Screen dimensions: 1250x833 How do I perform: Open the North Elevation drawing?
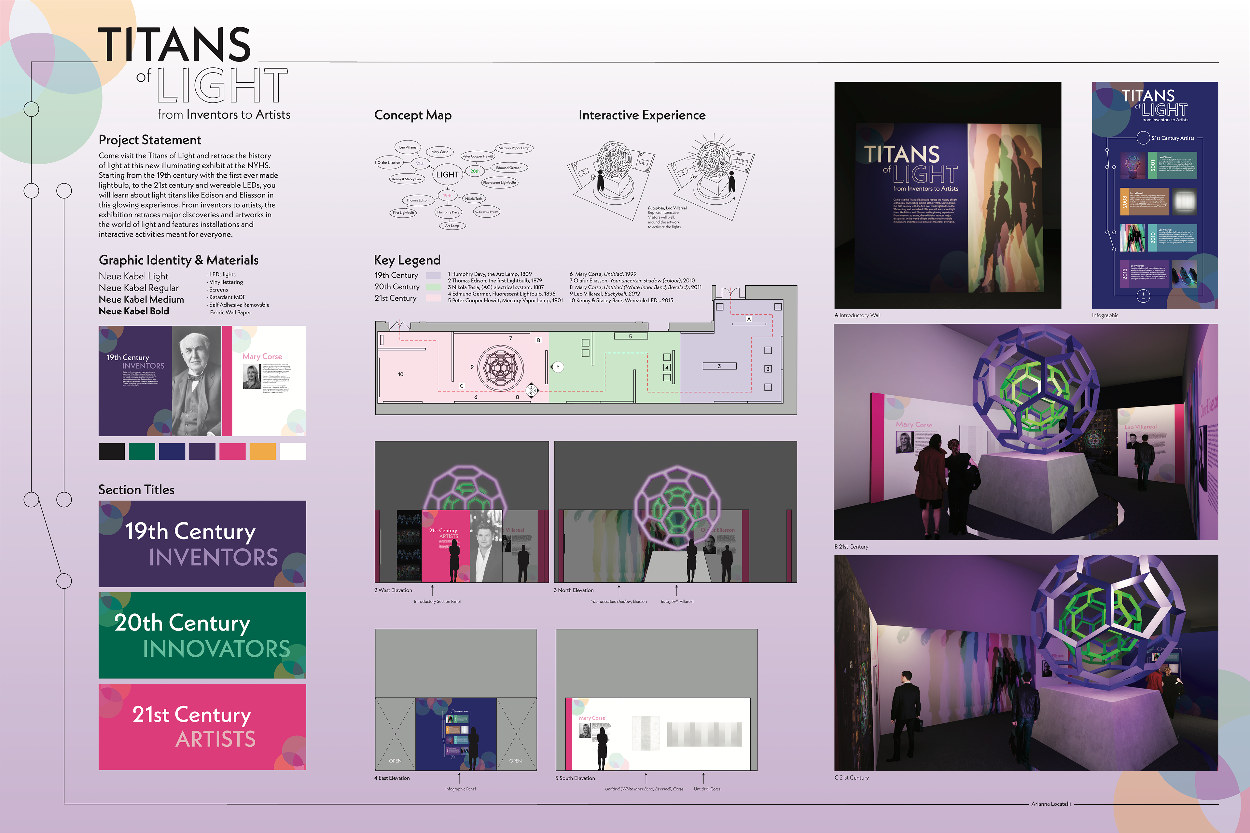coord(675,512)
